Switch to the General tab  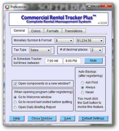[x=19, y=31]
